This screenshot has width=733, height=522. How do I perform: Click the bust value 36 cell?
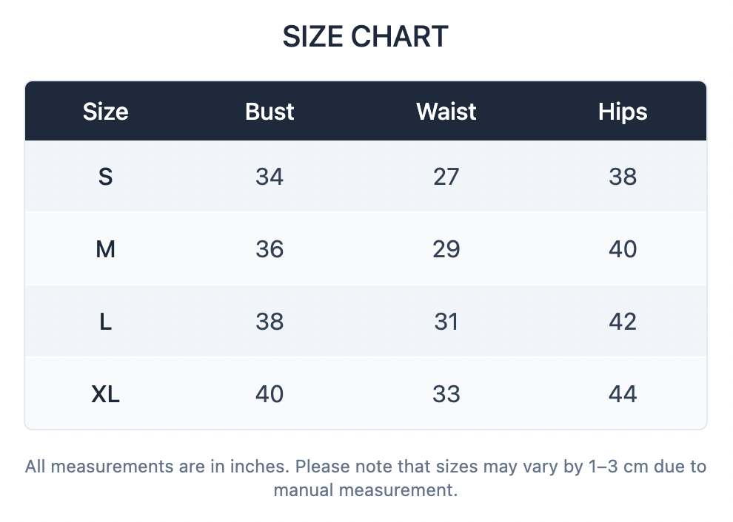pos(270,249)
